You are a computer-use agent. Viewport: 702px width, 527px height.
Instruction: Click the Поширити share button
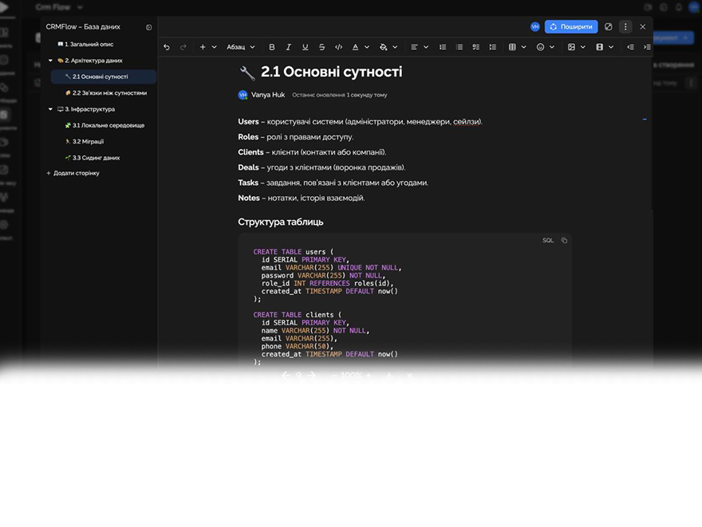[x=571, y=26]
